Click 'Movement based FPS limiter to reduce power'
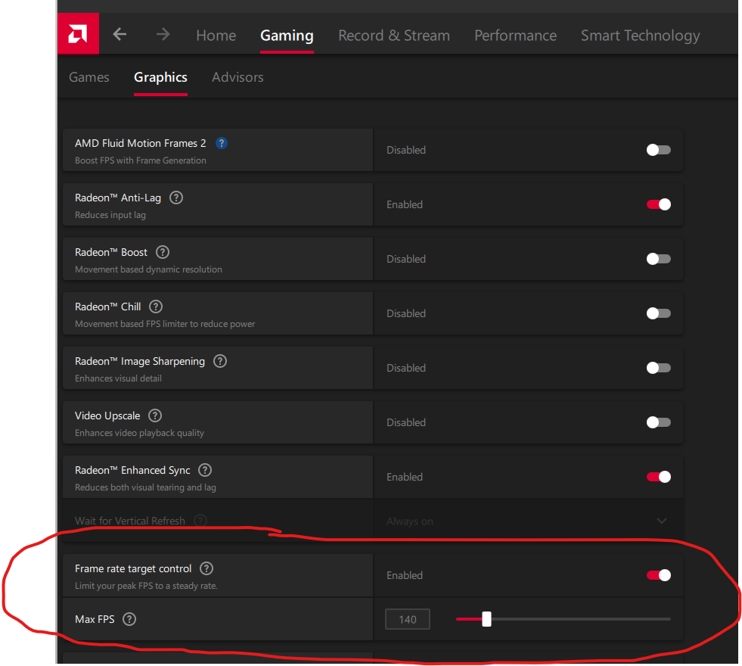 [x=165, y=324]
